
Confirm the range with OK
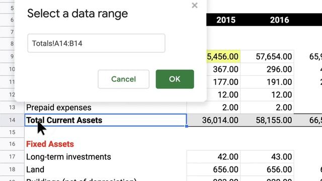pos(175,79)
